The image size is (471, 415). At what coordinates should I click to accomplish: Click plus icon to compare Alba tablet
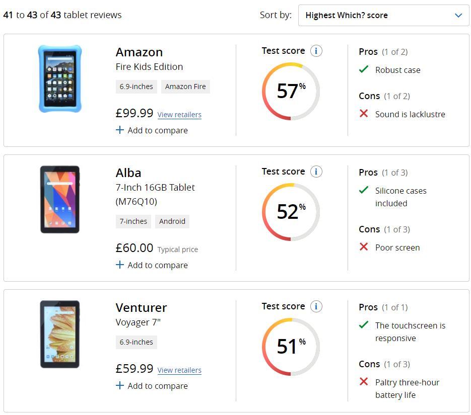[119, 265]
